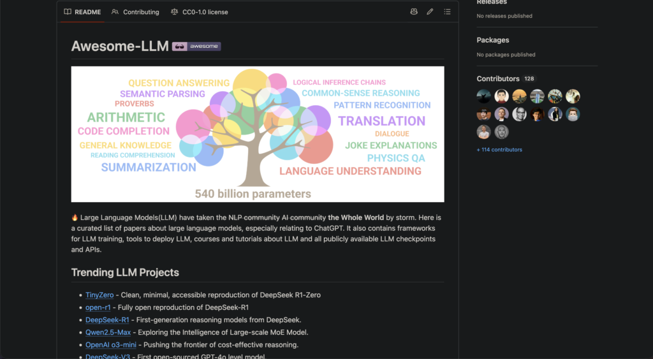Viewport: 653px width, 359px height.
Task: Open the CC0-1.0 license tab
Action: (200, 12)
